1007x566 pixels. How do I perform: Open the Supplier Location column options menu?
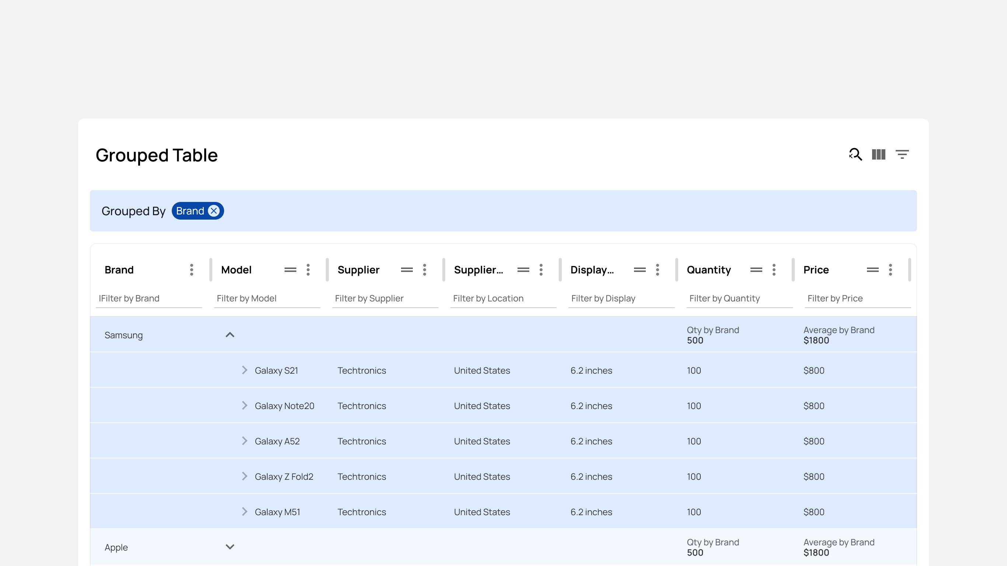(x=541, y=270)
